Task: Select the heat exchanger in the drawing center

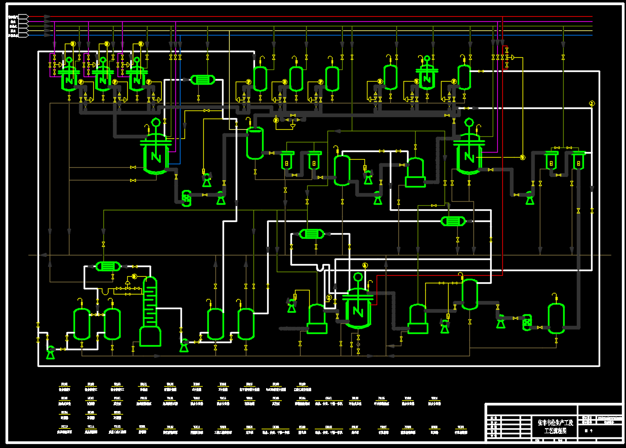Action: tap(311, 234)
